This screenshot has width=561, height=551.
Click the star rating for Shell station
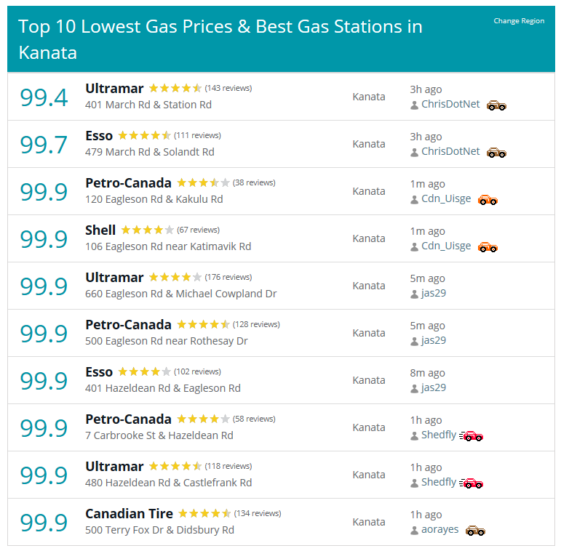click(x=148, y=230)
